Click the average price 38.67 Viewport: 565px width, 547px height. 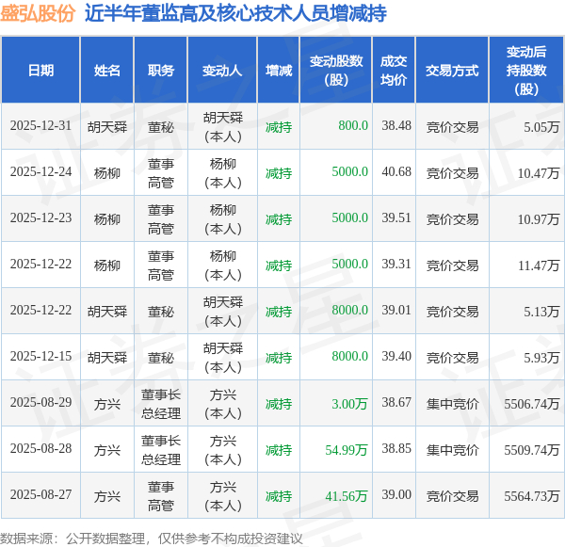tap(396, 403)
